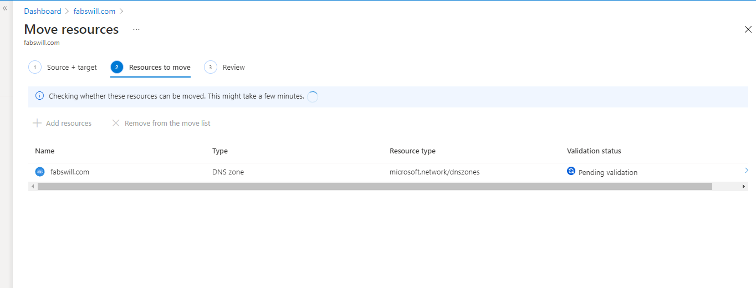Click the loading spinner in the banner
Viewport: 756px width, 288px height.
coord(313,96)
